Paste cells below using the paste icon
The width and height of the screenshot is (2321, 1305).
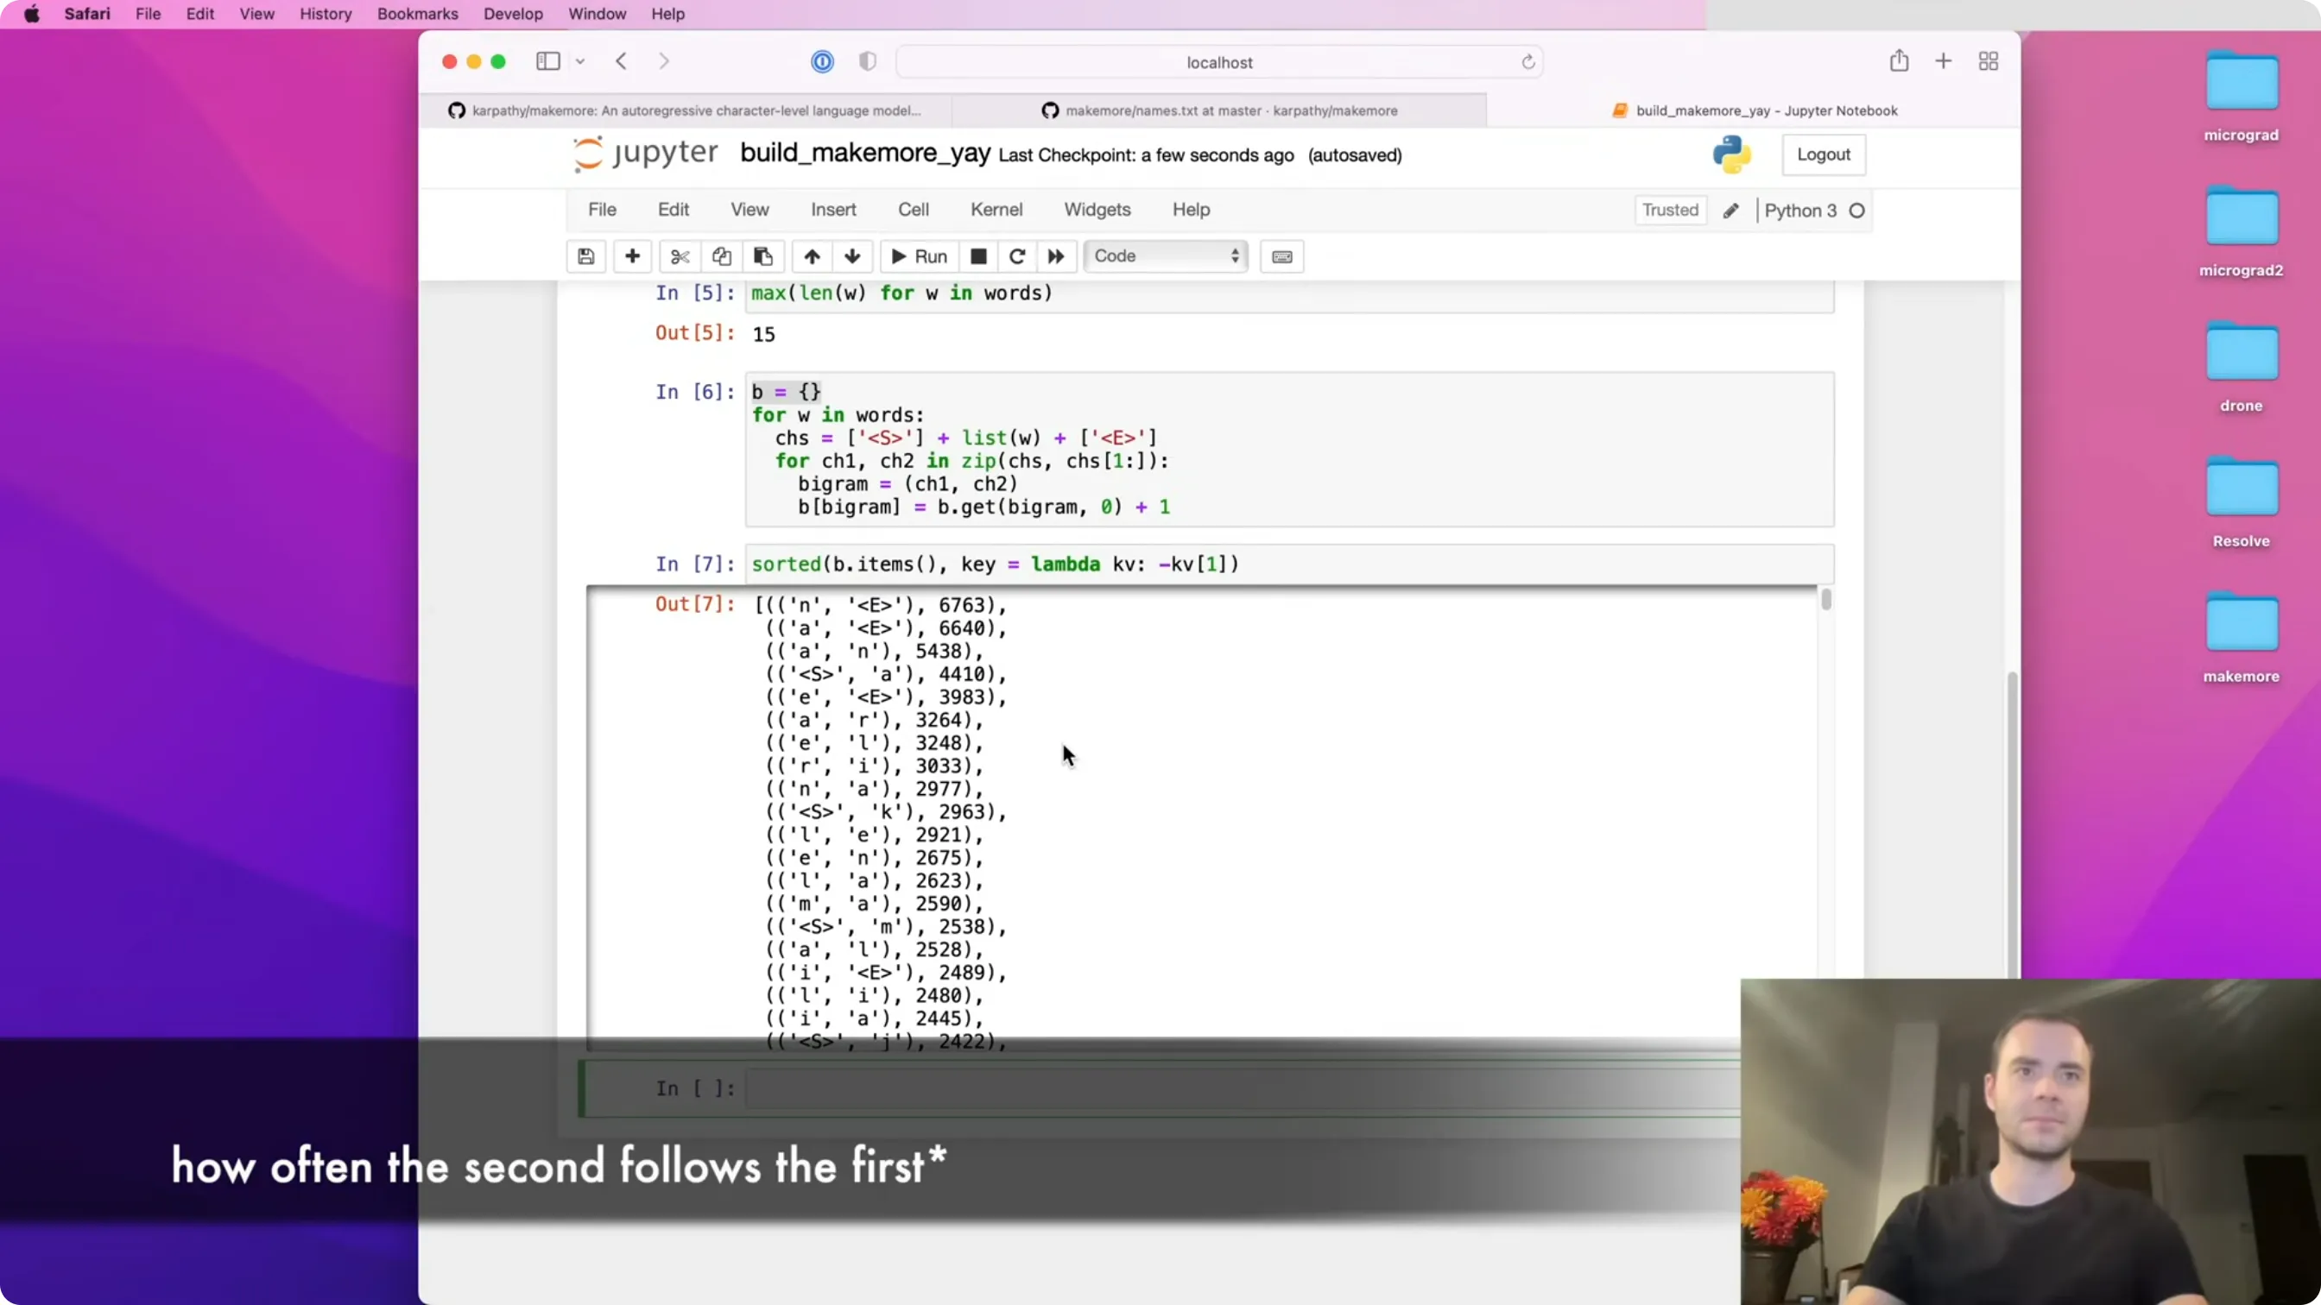[763, 256]
